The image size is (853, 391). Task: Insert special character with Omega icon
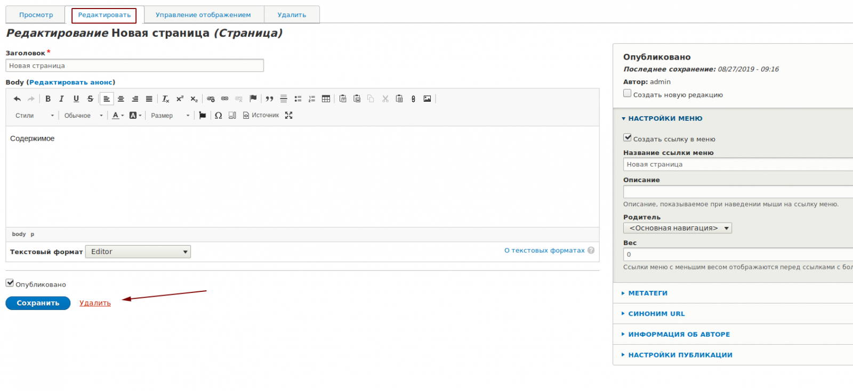coord(219,116)
